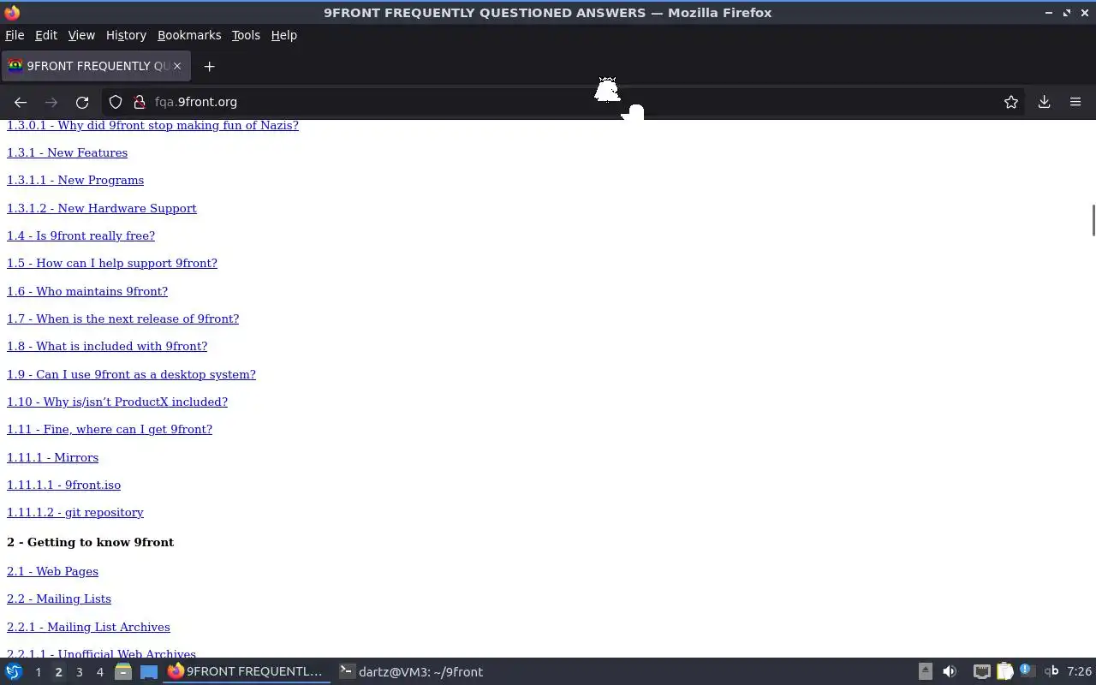
Task: Open the History menu
Action: click(x=126, y=35)
